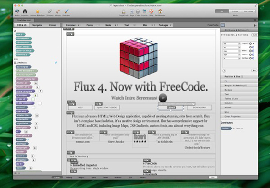270x188 pixels.
Task: Open the Site Manager house icon
Action: click(x=160, y=11)
